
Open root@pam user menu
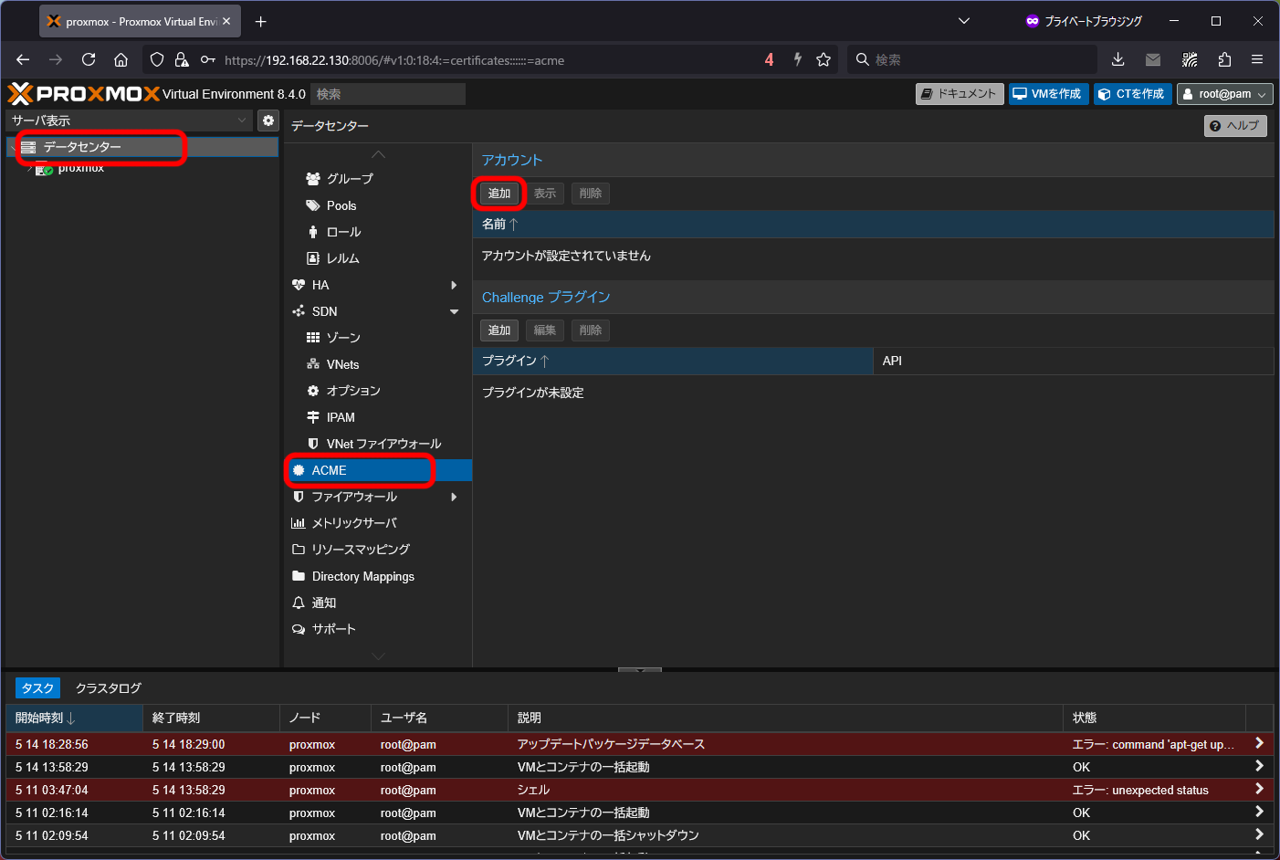tap(1225, 94)
